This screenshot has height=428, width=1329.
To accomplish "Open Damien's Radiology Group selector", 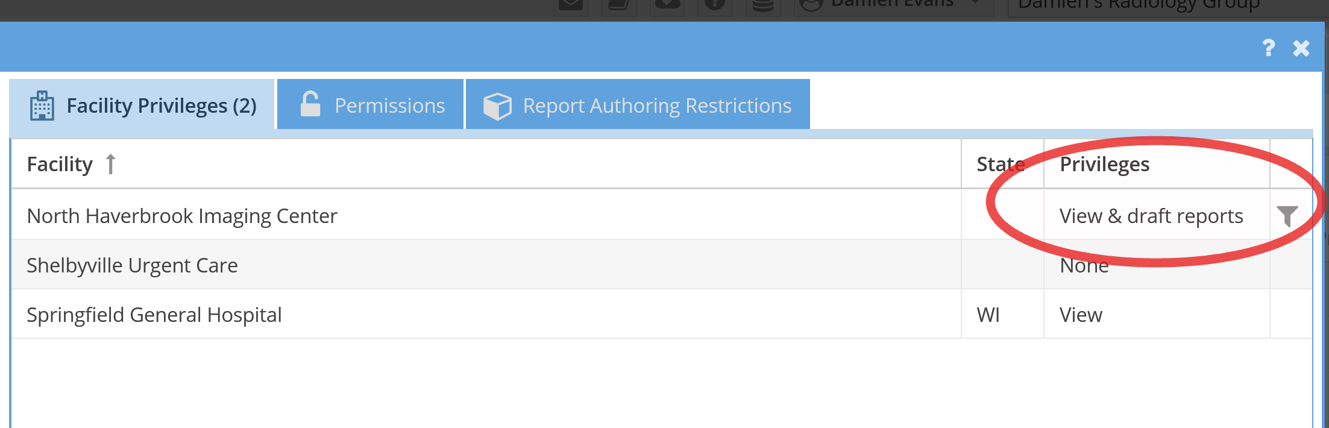I will click(1166, 5).
